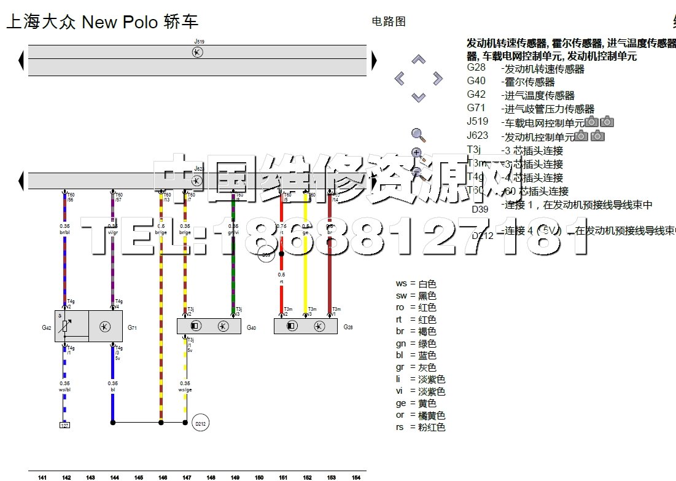Select G71 legend entry

[530, 109]
